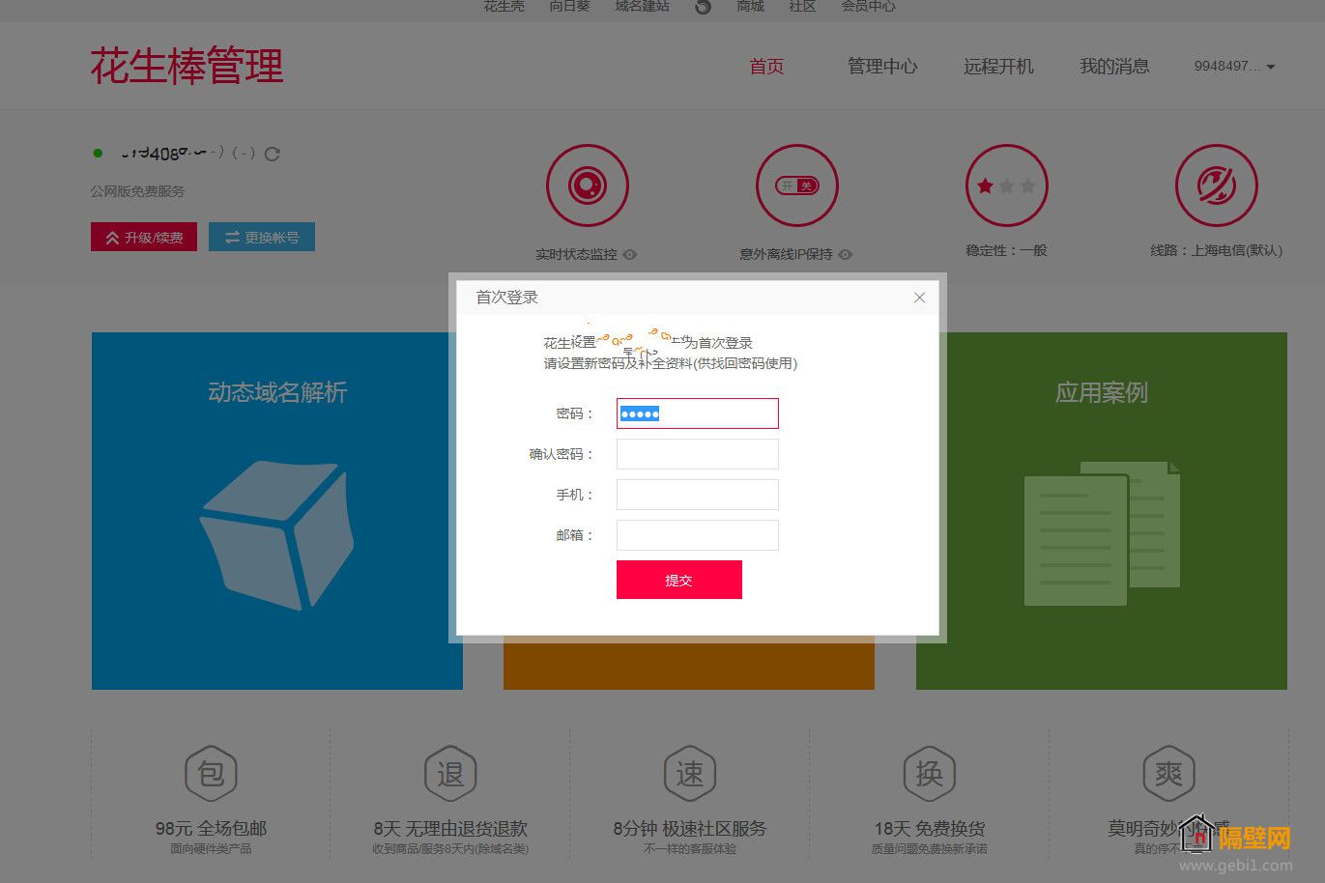This screenshot has width=1325, height=883.
Task: Click the 8分钟 极速社区服务 text
Action: click(x=690, y=829)
